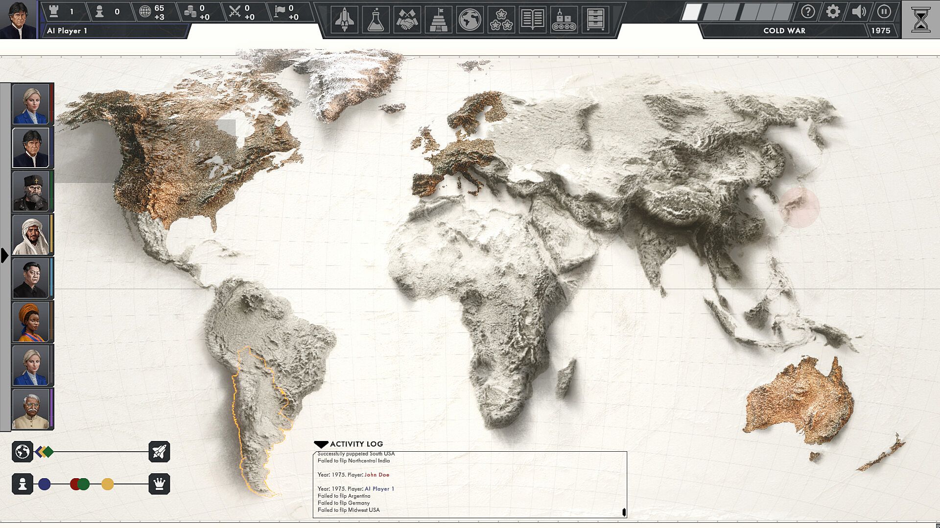Open the space shuttle program panel
This screenshot has width=940, height=528.
(344, 20)
